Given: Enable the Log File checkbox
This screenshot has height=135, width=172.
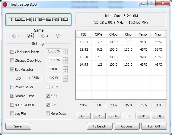Looking at the screenshot, I should [12, 114].
